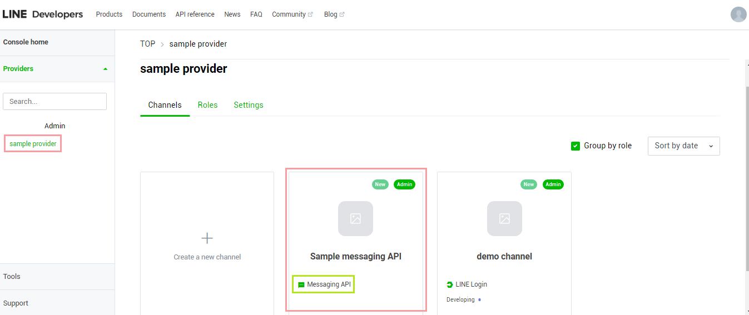Click the LINE Login icon

[450, 284]
